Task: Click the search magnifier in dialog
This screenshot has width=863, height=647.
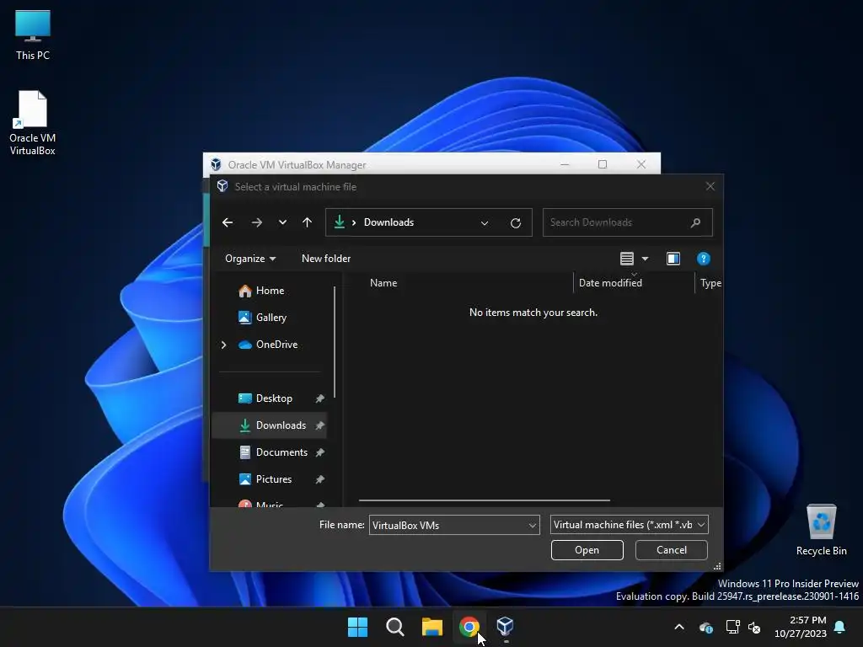Action: [695, 222]
